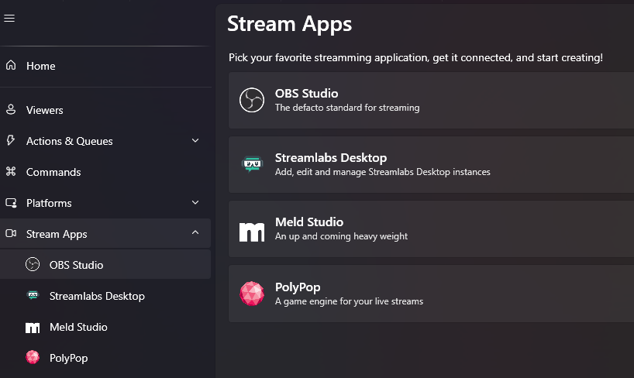Select Actions & Queues label
The height and width of the screenshot is (378, 634).
pyautogui.click(x=69, y=141)
